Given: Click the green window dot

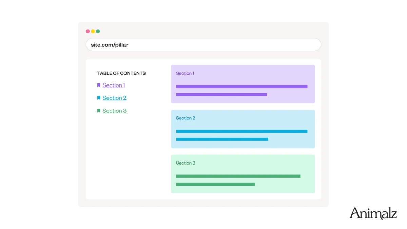Looking at the screenshot, I should (x=98, y=31).
